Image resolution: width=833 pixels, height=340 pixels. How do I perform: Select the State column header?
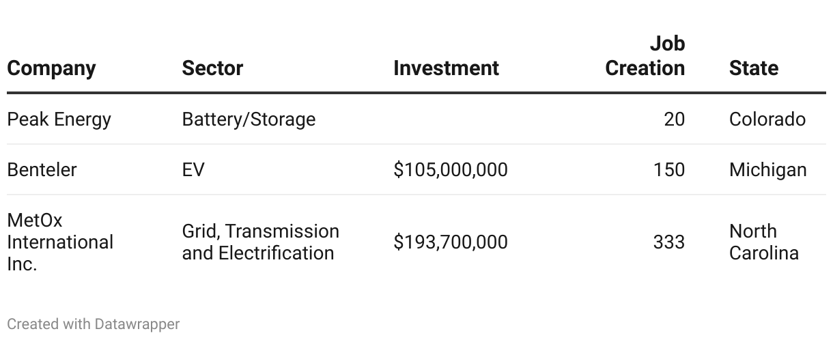pyautogui.click(x=753, y=68)
